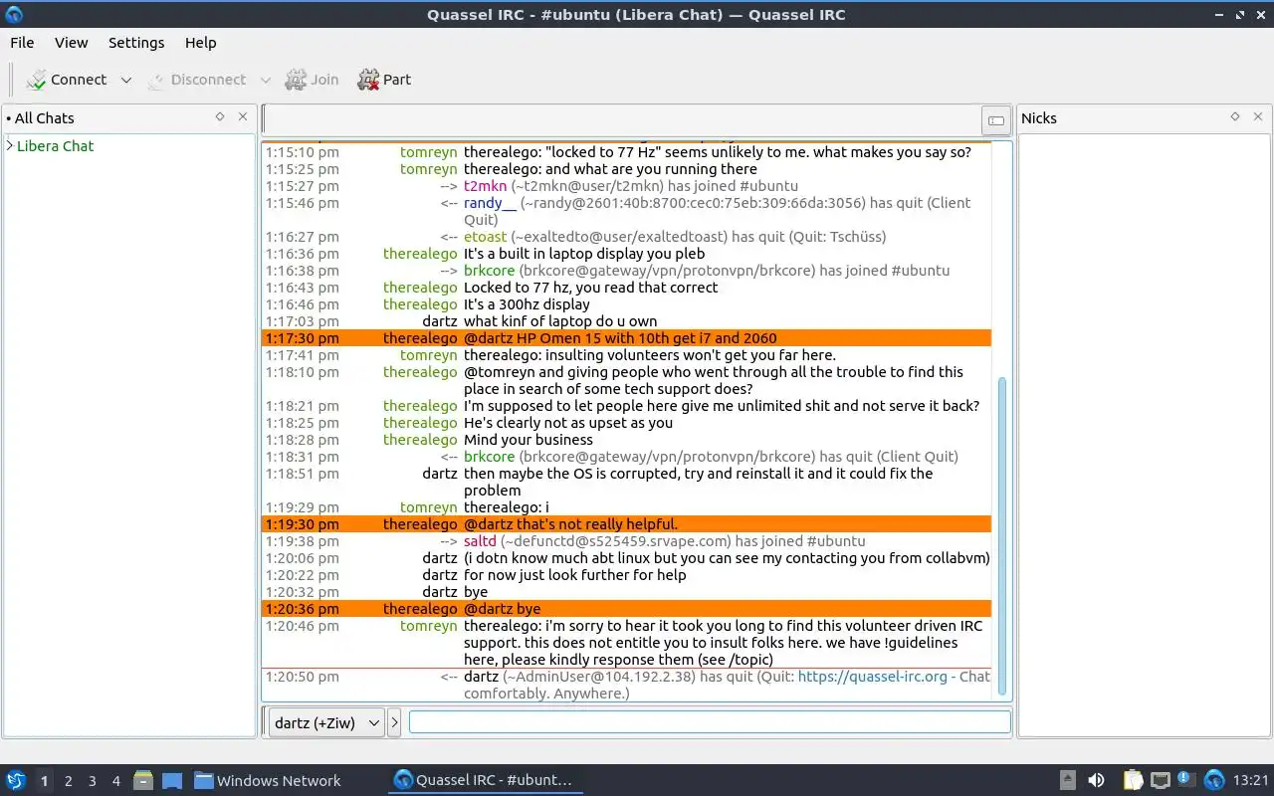This screenshot has height=796, width=1274.
Task: Focus the chat message input field
Action: (710, 722)
